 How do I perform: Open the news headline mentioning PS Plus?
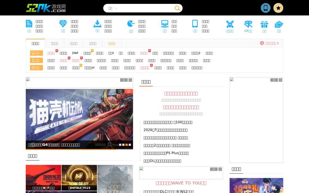[x=166, y=153]
